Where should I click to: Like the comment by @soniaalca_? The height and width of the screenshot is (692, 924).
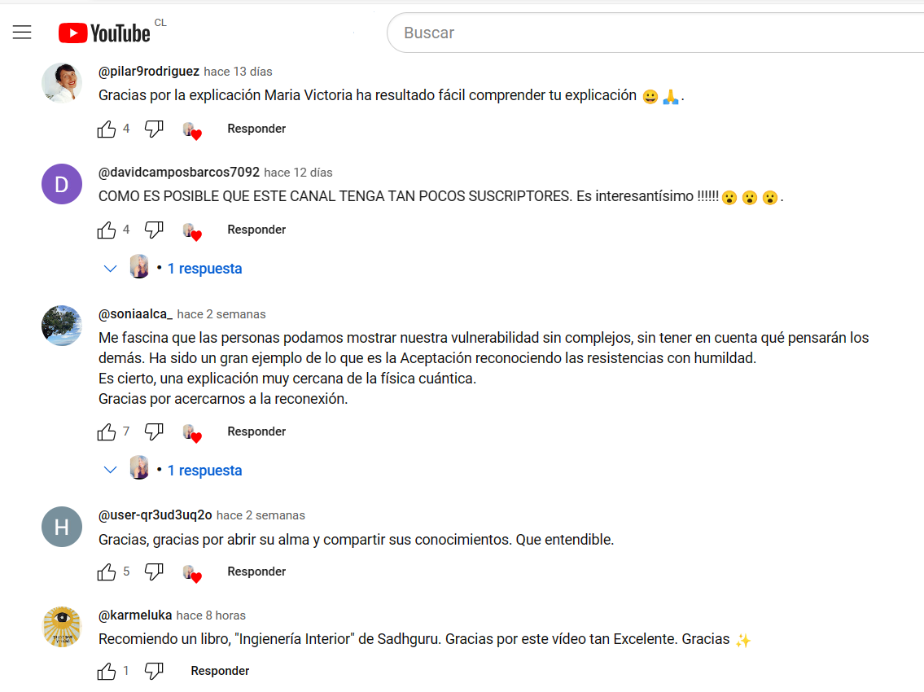coord(107,432)
